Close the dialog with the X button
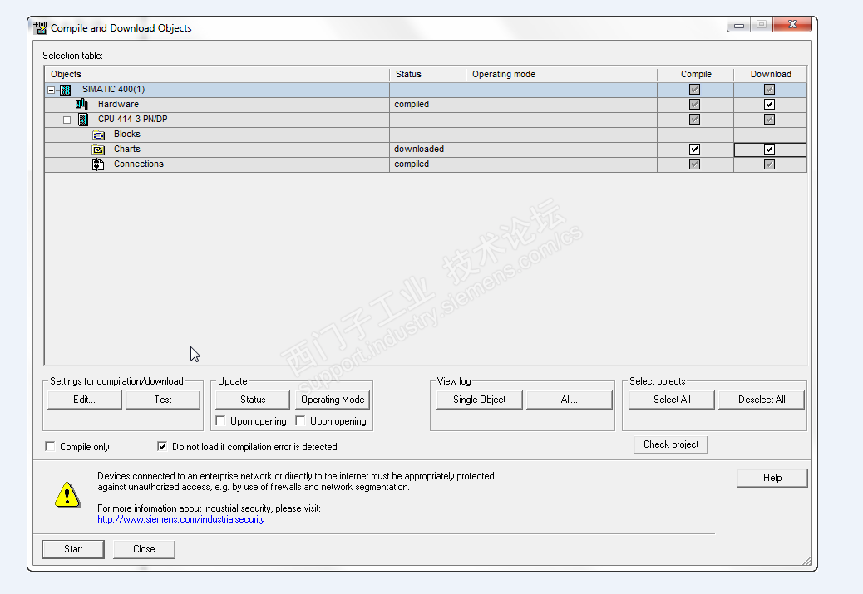This screenshot has width=863, height=594. click(792, 24)
